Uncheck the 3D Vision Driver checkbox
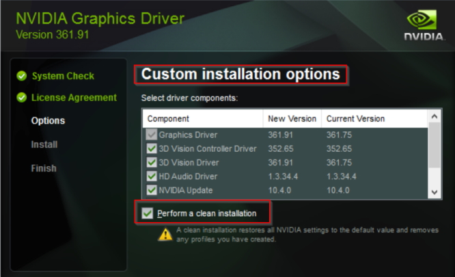The image size is (455, 277). (152, 162)
